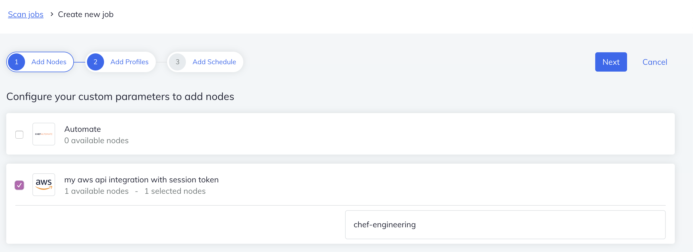Viewport: 693px width, 252px height.
Task: Click the step 1 circle numbered badge
Action: (x=16, y=62)
